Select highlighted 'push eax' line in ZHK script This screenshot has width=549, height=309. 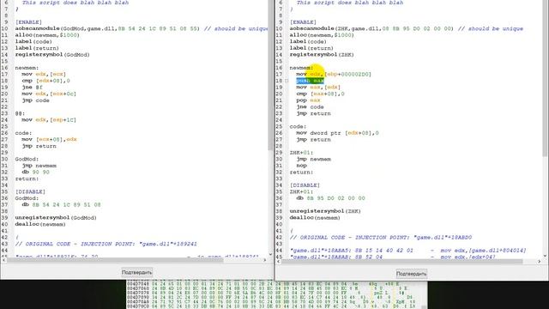coord(310,81)
